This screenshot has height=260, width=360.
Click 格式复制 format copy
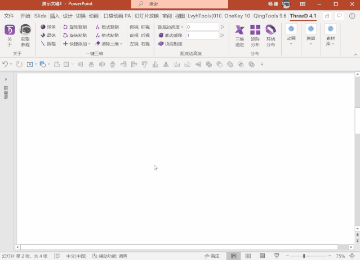(x=107, y=27)
